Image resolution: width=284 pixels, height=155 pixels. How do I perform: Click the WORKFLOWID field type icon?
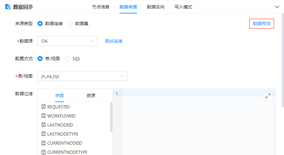pyautogui.click(x=44, y=116)
